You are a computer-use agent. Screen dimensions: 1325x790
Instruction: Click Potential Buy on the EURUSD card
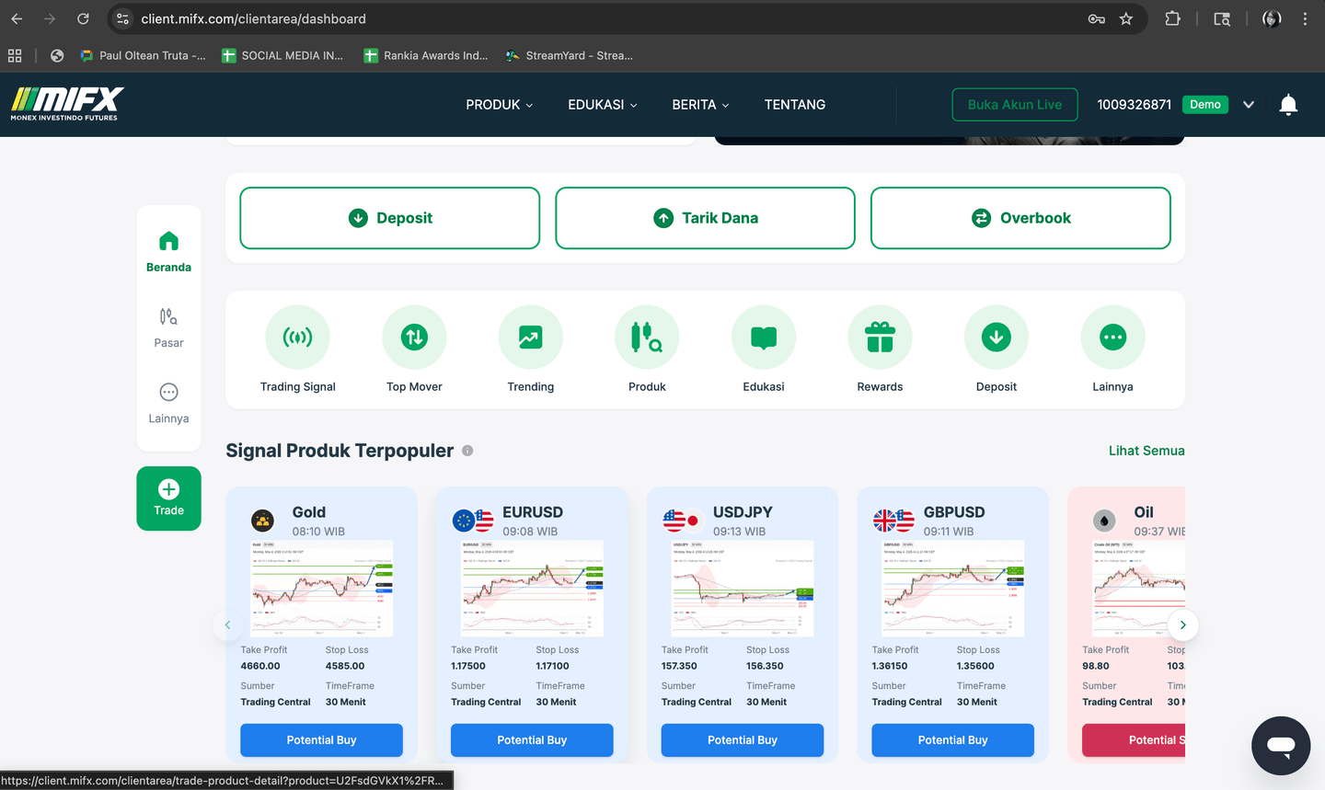click(532, 740)
